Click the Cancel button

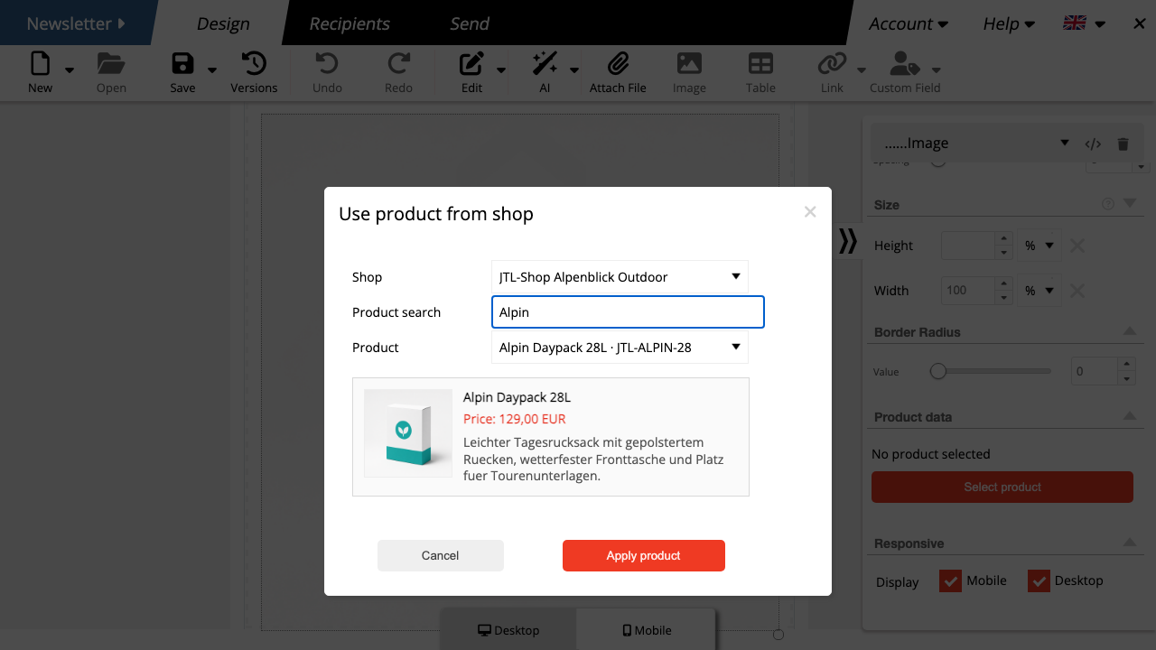click(441, 555)
